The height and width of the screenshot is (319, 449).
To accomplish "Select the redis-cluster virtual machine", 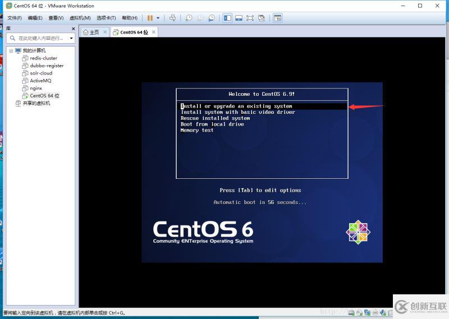I will click(x=44, y=58).
